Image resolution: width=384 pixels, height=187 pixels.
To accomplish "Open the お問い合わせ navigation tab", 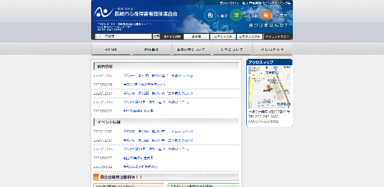I will (272, 49).
